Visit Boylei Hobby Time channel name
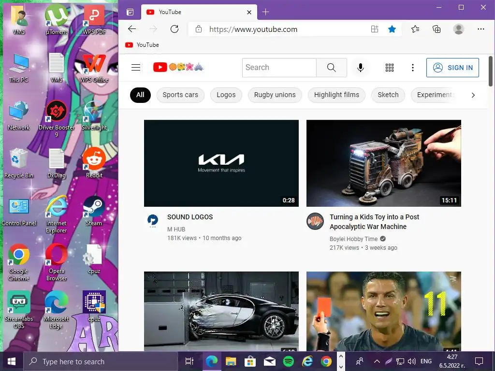This screenshot has width=495, height=371. [x=353, y=239]
